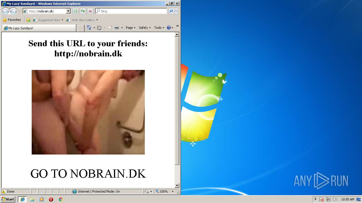Image resolution: width=362 pixels, height=203 pixels.
Task: Select the My Lazy Sundays! tab
Action: [x=39, y=28]
